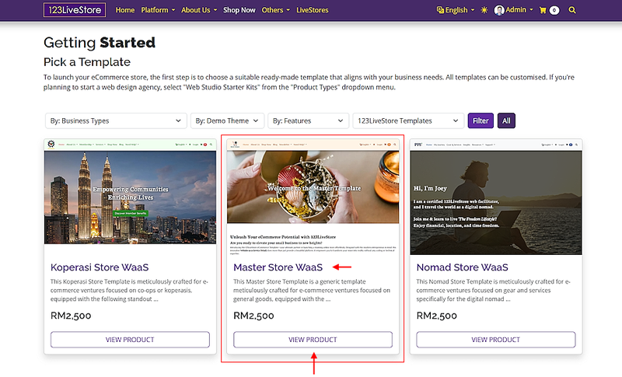Open the By: Business Types dropdown
622x377 pixels.
coord(114,121)
